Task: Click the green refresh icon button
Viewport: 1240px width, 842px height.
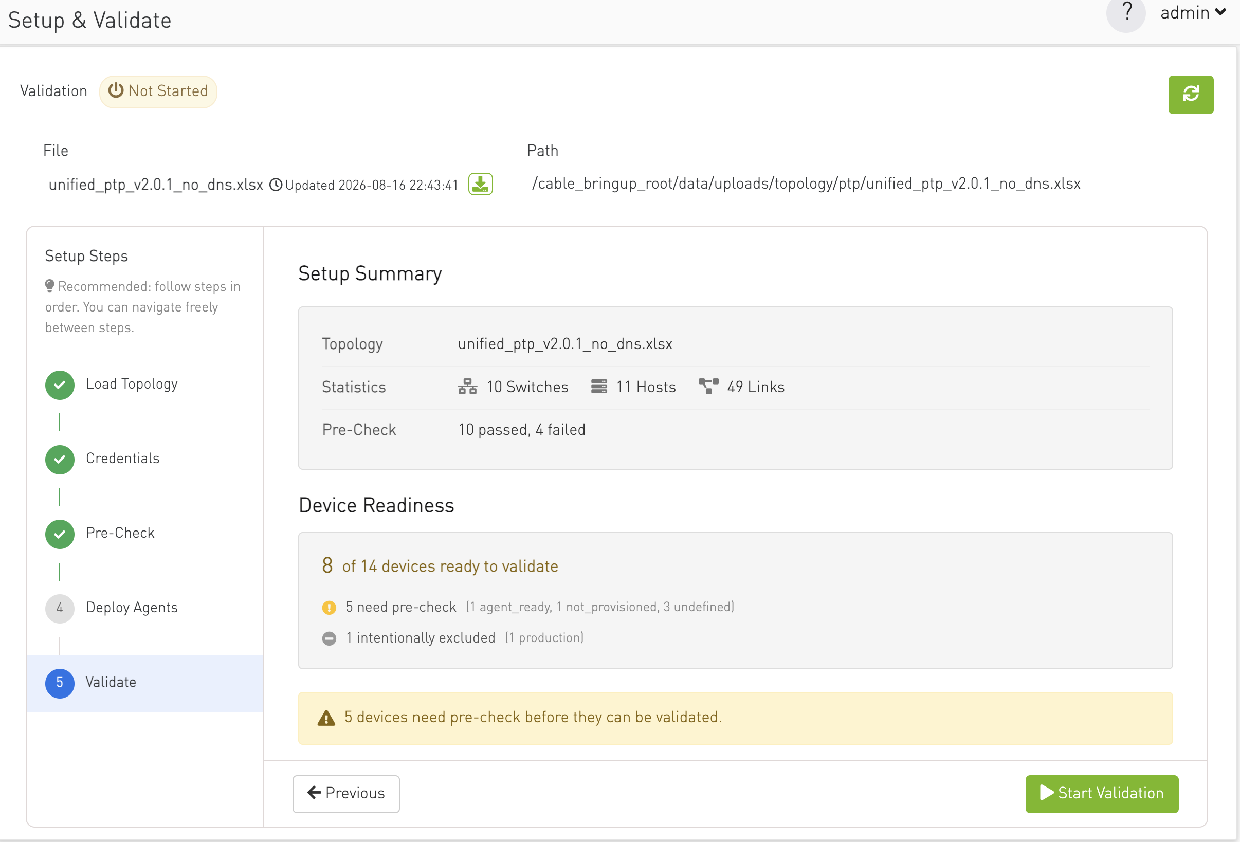Action: pos(1190,95)
